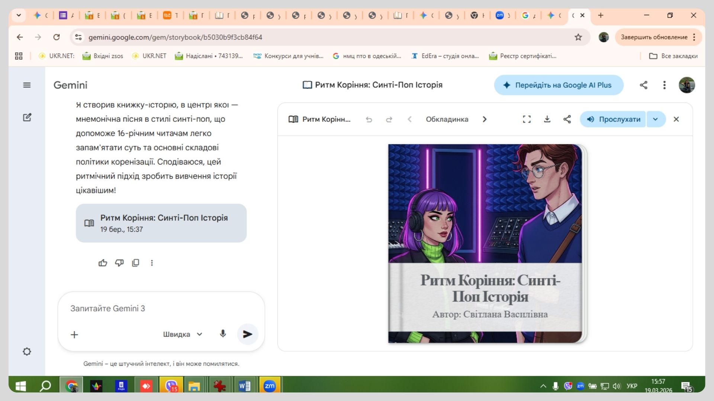
Task: Open Zoom from the Windows taskbar
Action: tap(270, 386)
